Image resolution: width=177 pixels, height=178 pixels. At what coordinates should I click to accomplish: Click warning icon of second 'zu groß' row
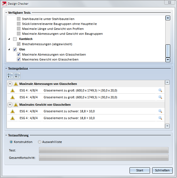13,97
